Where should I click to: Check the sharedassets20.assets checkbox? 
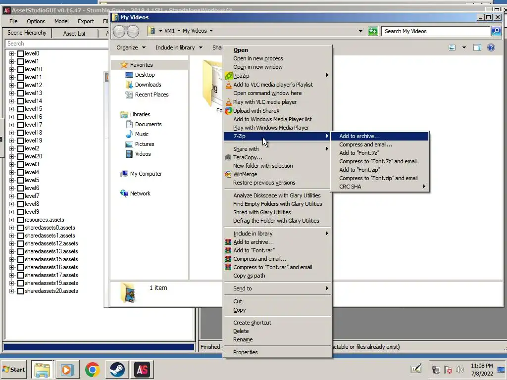pos(20,291)
